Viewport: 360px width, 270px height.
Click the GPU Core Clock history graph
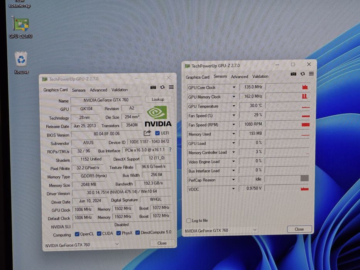[288, 87]
